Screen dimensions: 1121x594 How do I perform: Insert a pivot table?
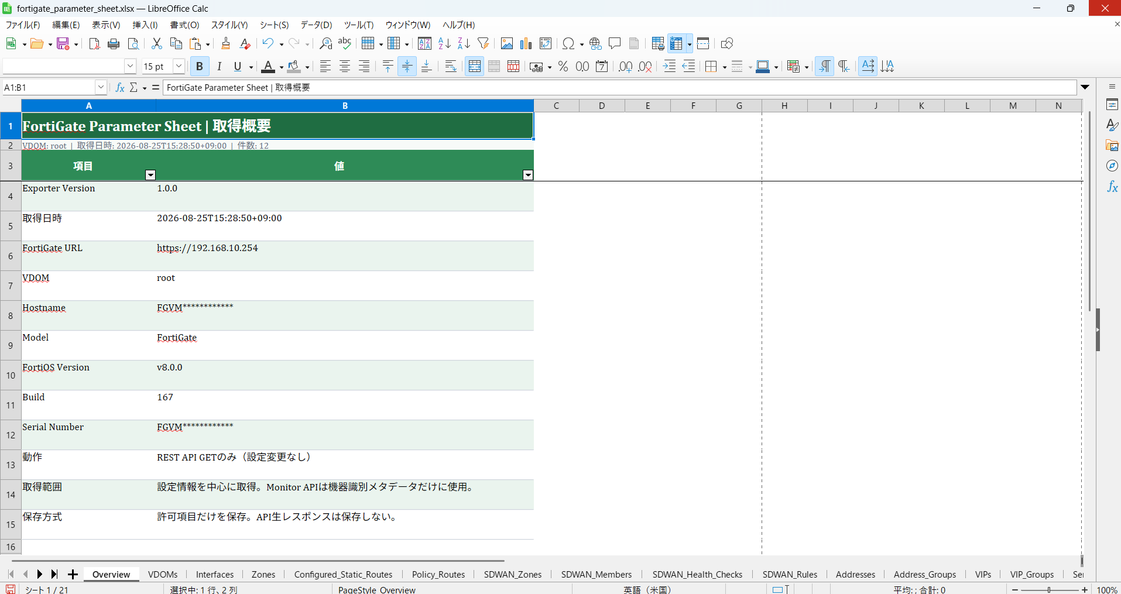pyautogui.click(x=546, y=44)
